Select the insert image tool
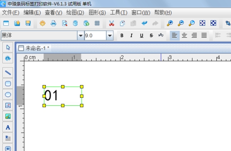231x151 pixels. pos(8,105)
